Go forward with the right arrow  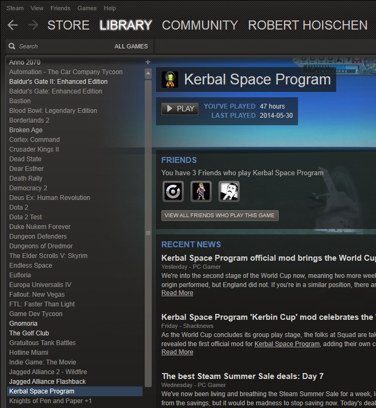point(33,25)
